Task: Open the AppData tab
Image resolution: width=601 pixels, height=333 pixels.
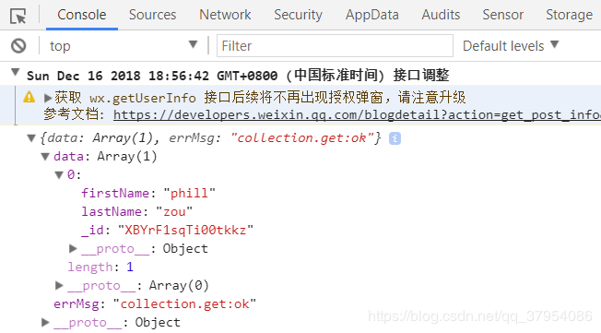Action: tap(372, 15)
